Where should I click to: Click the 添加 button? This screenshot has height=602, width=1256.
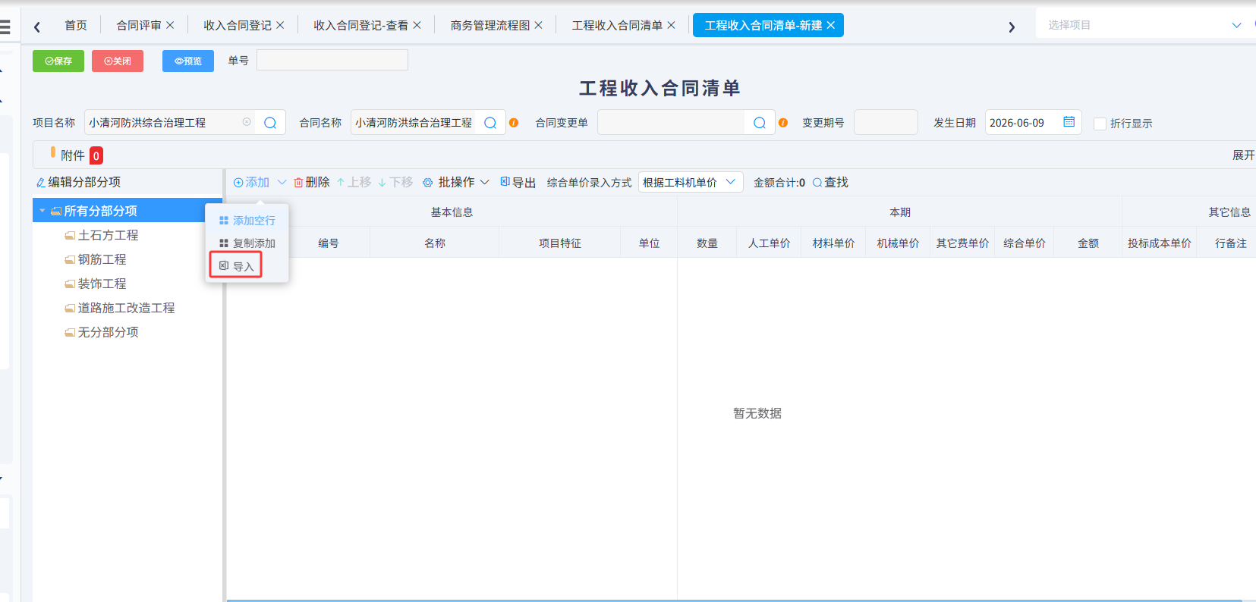pos(252,182)
